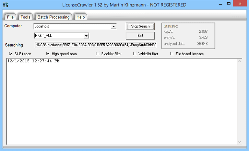The height and width of the screenshot is (151, 249).
Task: Open the Batch Processing tab
Action: pyautogui.click(x=53, y=17)
